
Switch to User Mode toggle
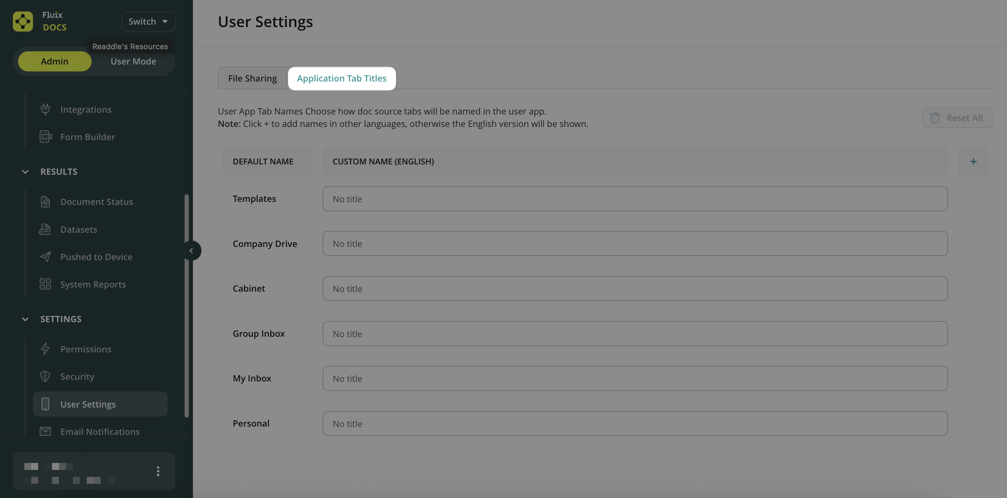tap(133, 61)
